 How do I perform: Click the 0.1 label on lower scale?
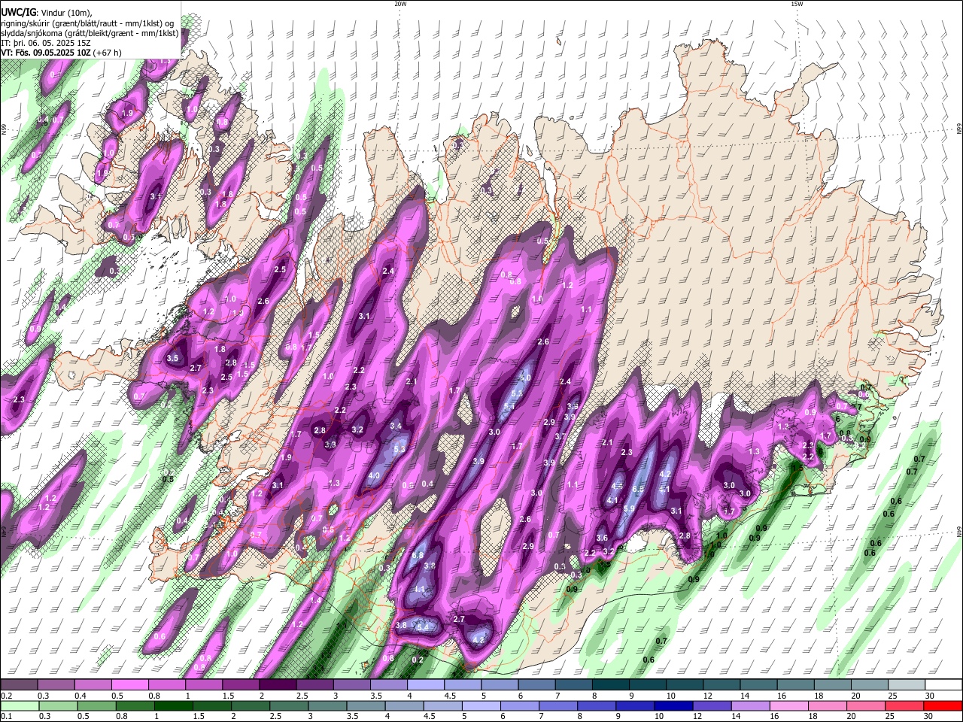6,716
